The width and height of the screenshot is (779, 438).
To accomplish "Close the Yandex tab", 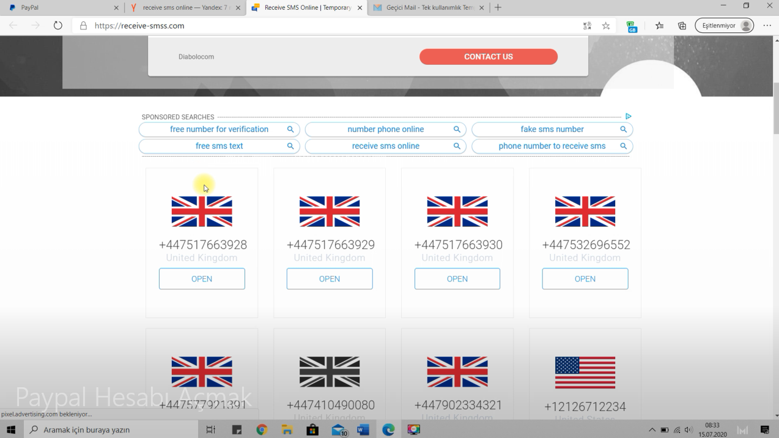I will pyautogui.click(x=238, y=8).
